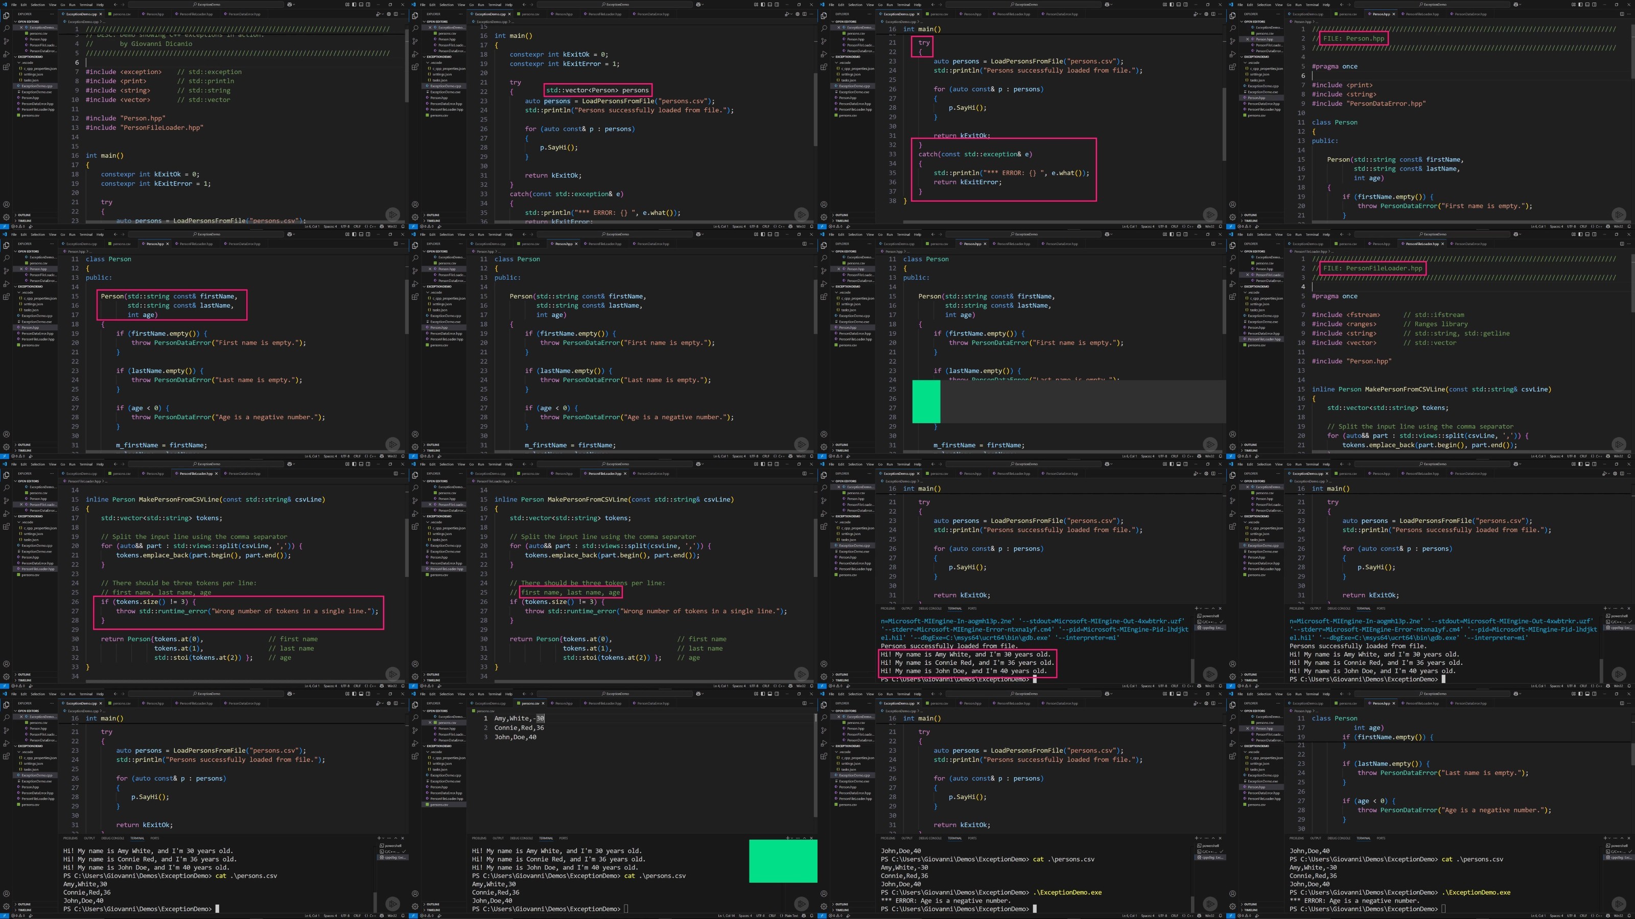Toggle panel button in persons.csv editor window title bar
The image size is (1635, 919).
click(x=770, y=694)
